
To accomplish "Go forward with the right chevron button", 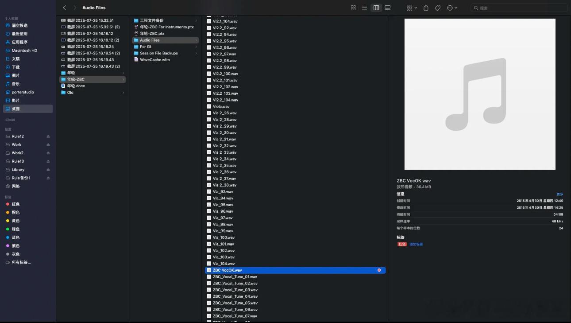I will point(75,8).
